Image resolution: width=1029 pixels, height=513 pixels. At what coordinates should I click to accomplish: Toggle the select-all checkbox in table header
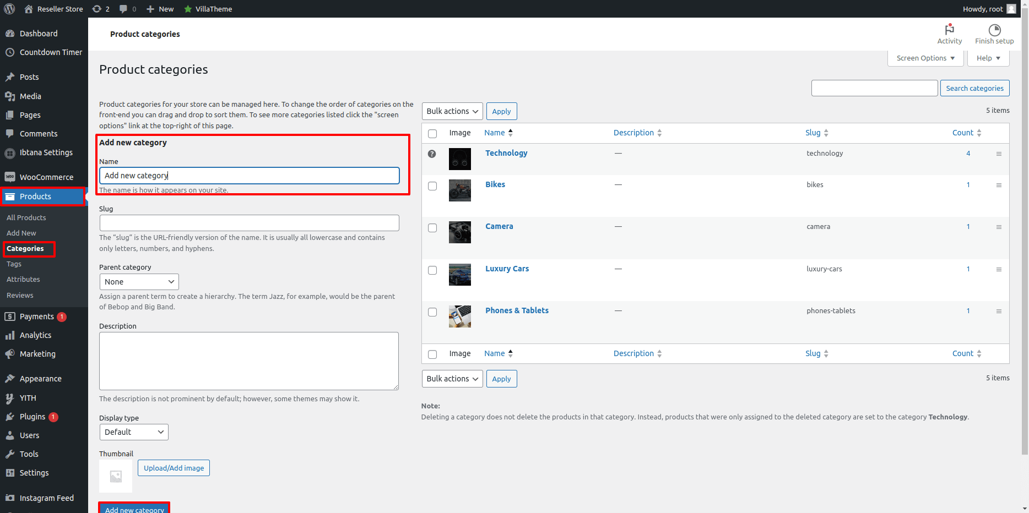pos(432,134)
